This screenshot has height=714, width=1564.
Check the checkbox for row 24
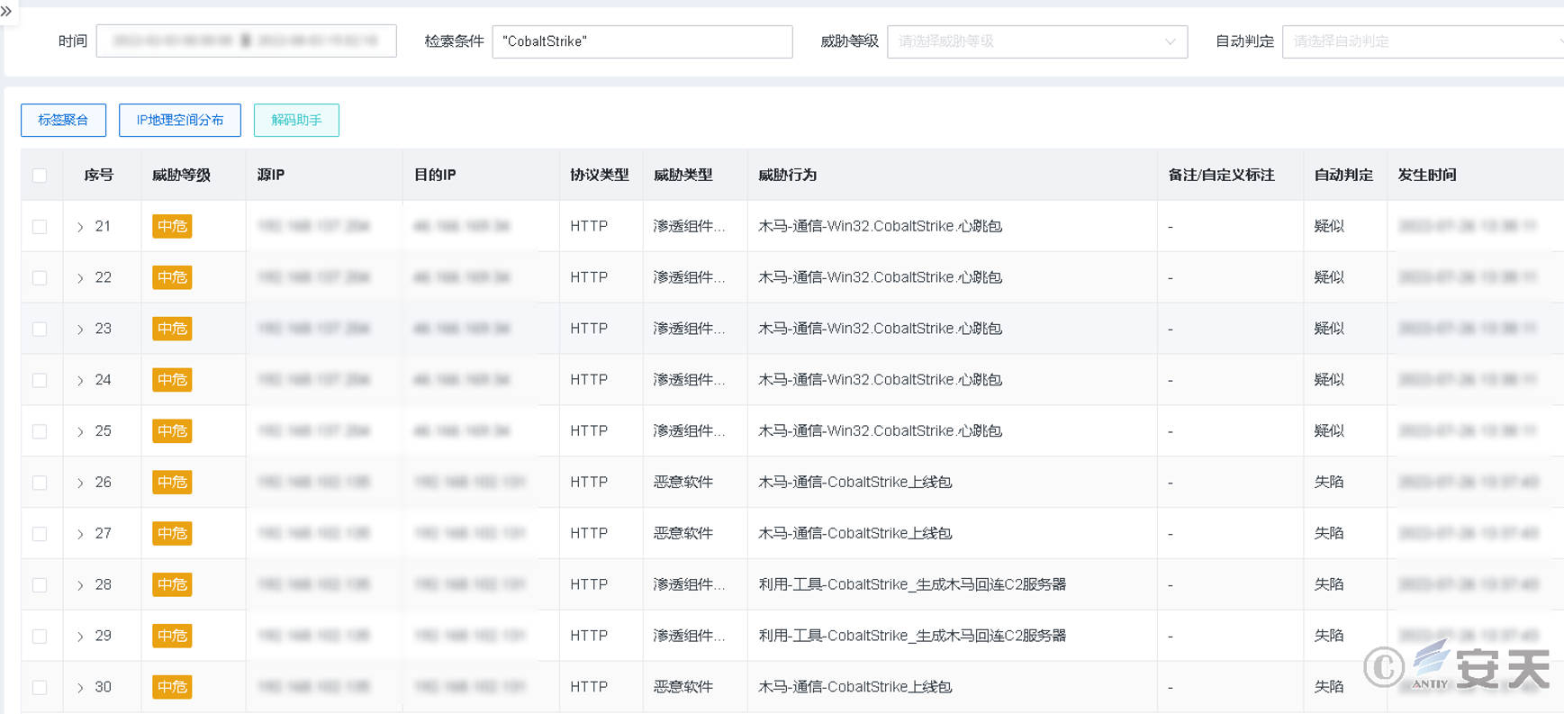[x=40, y=380]
